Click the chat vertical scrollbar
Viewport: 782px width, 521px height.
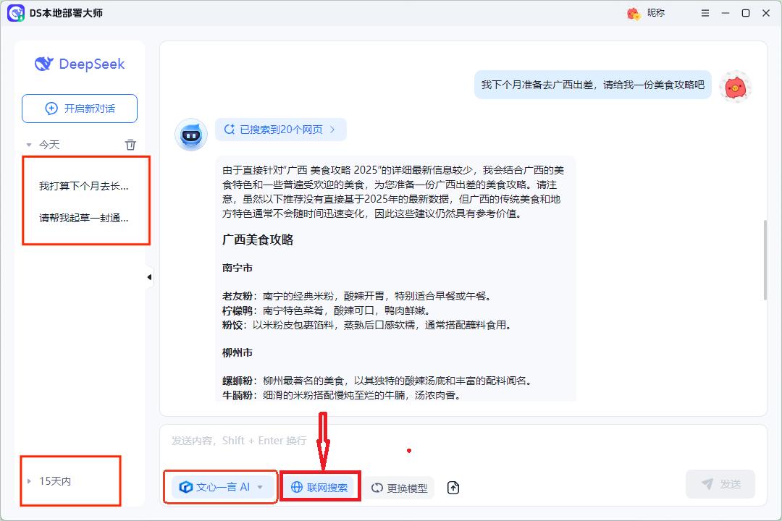tap(765, 260)
